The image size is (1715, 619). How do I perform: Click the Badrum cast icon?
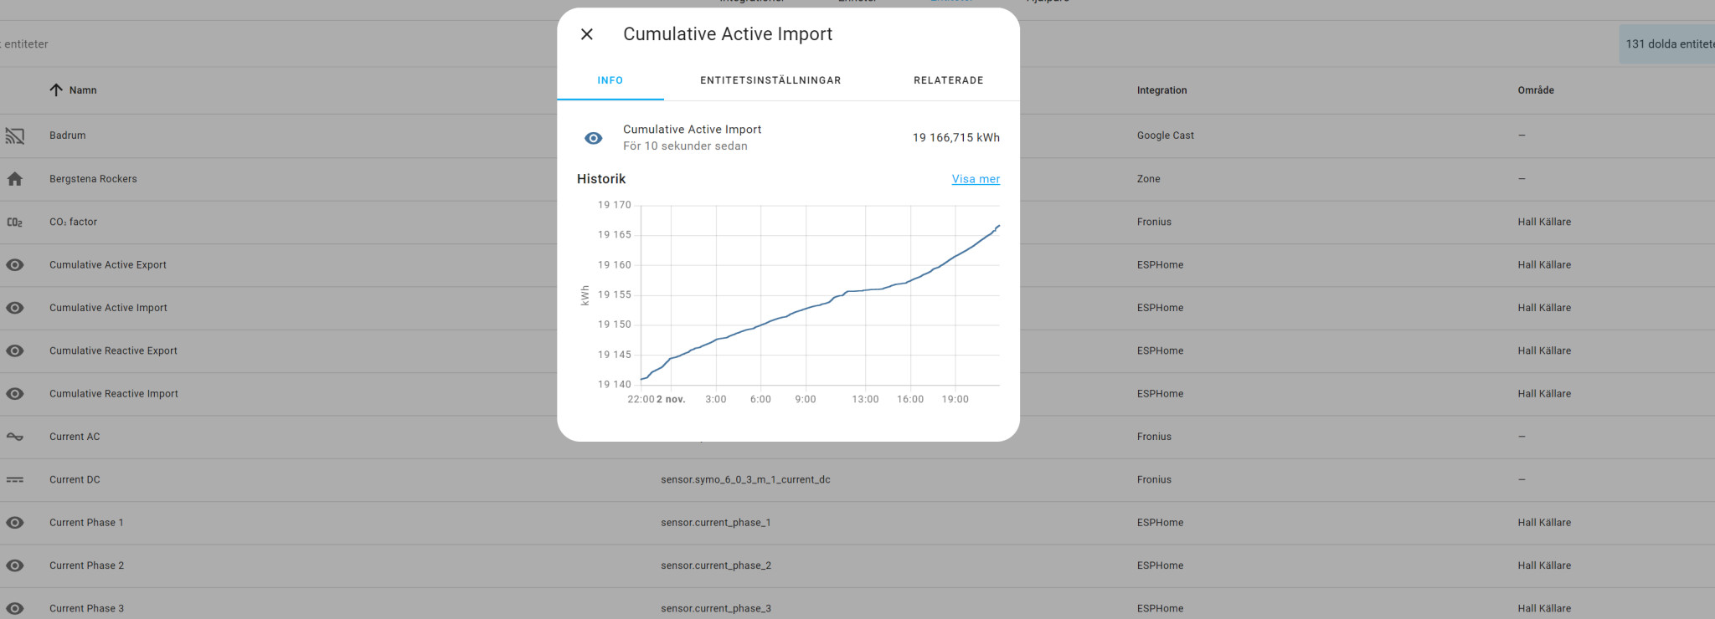point(15,136)
